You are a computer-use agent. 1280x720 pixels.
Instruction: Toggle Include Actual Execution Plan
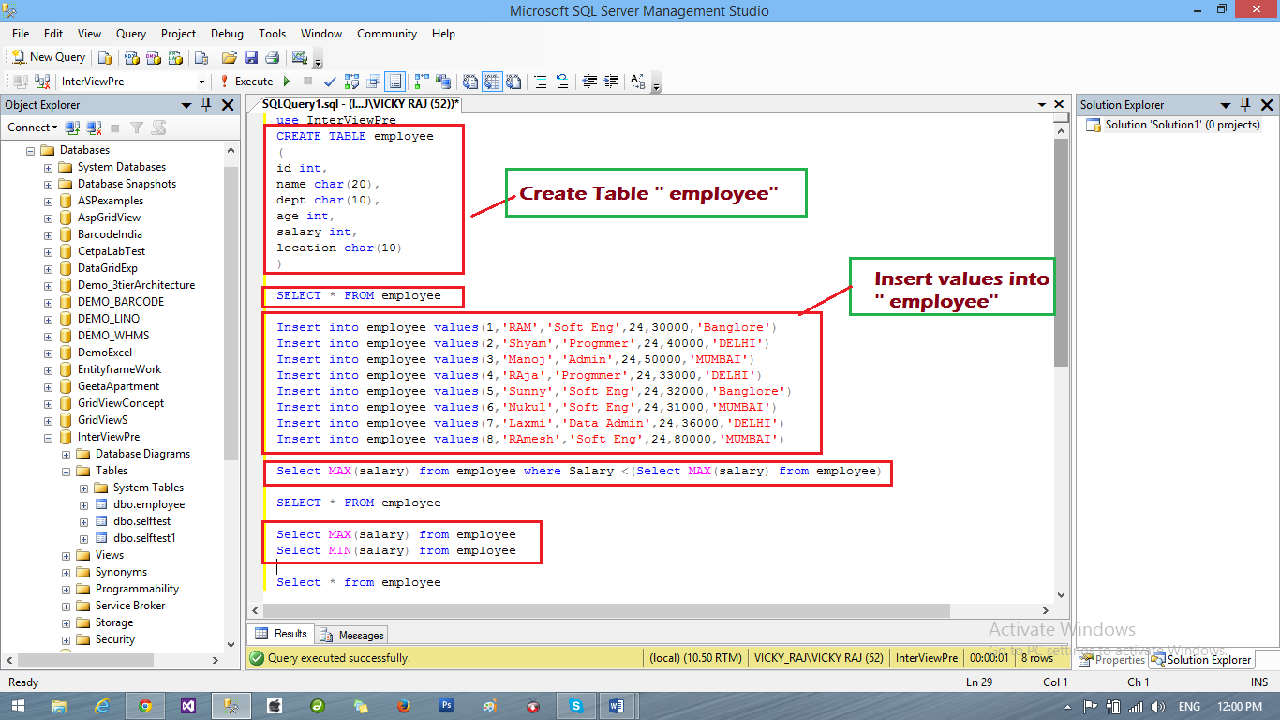coord(419,82)
